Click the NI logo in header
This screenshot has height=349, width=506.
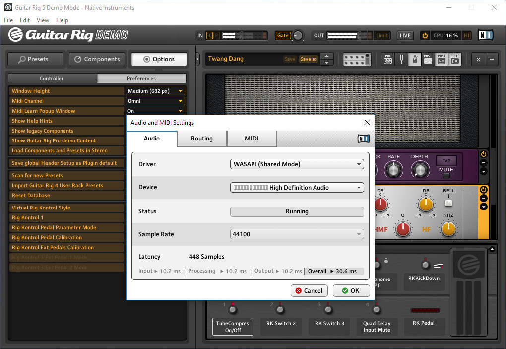pyautogui.click(x=485, y=35)
